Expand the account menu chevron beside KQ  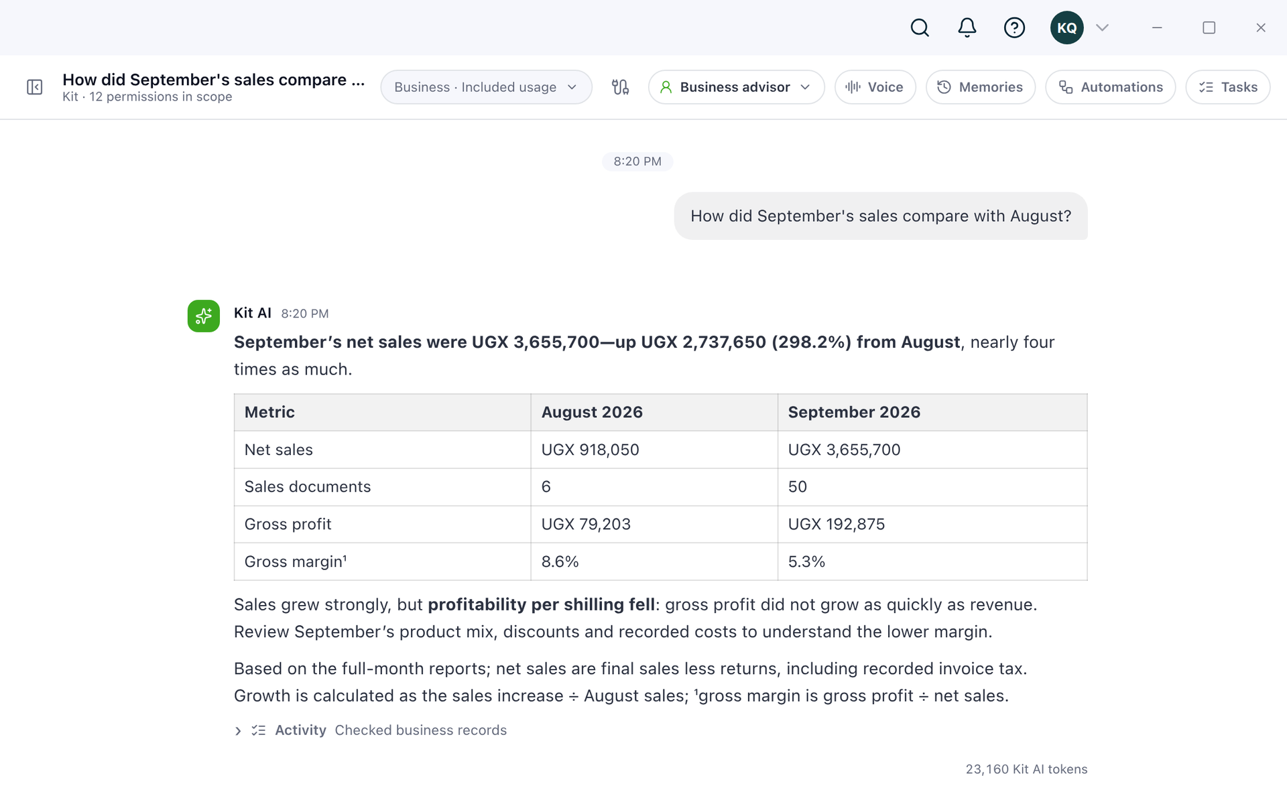point(1102,27)
